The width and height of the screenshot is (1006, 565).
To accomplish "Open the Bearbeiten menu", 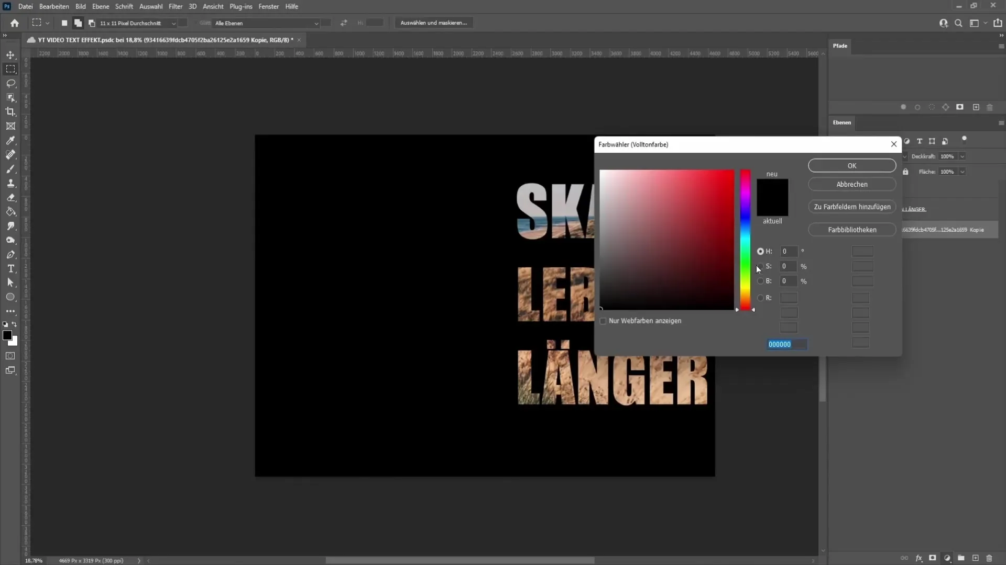I will point(54,6).
